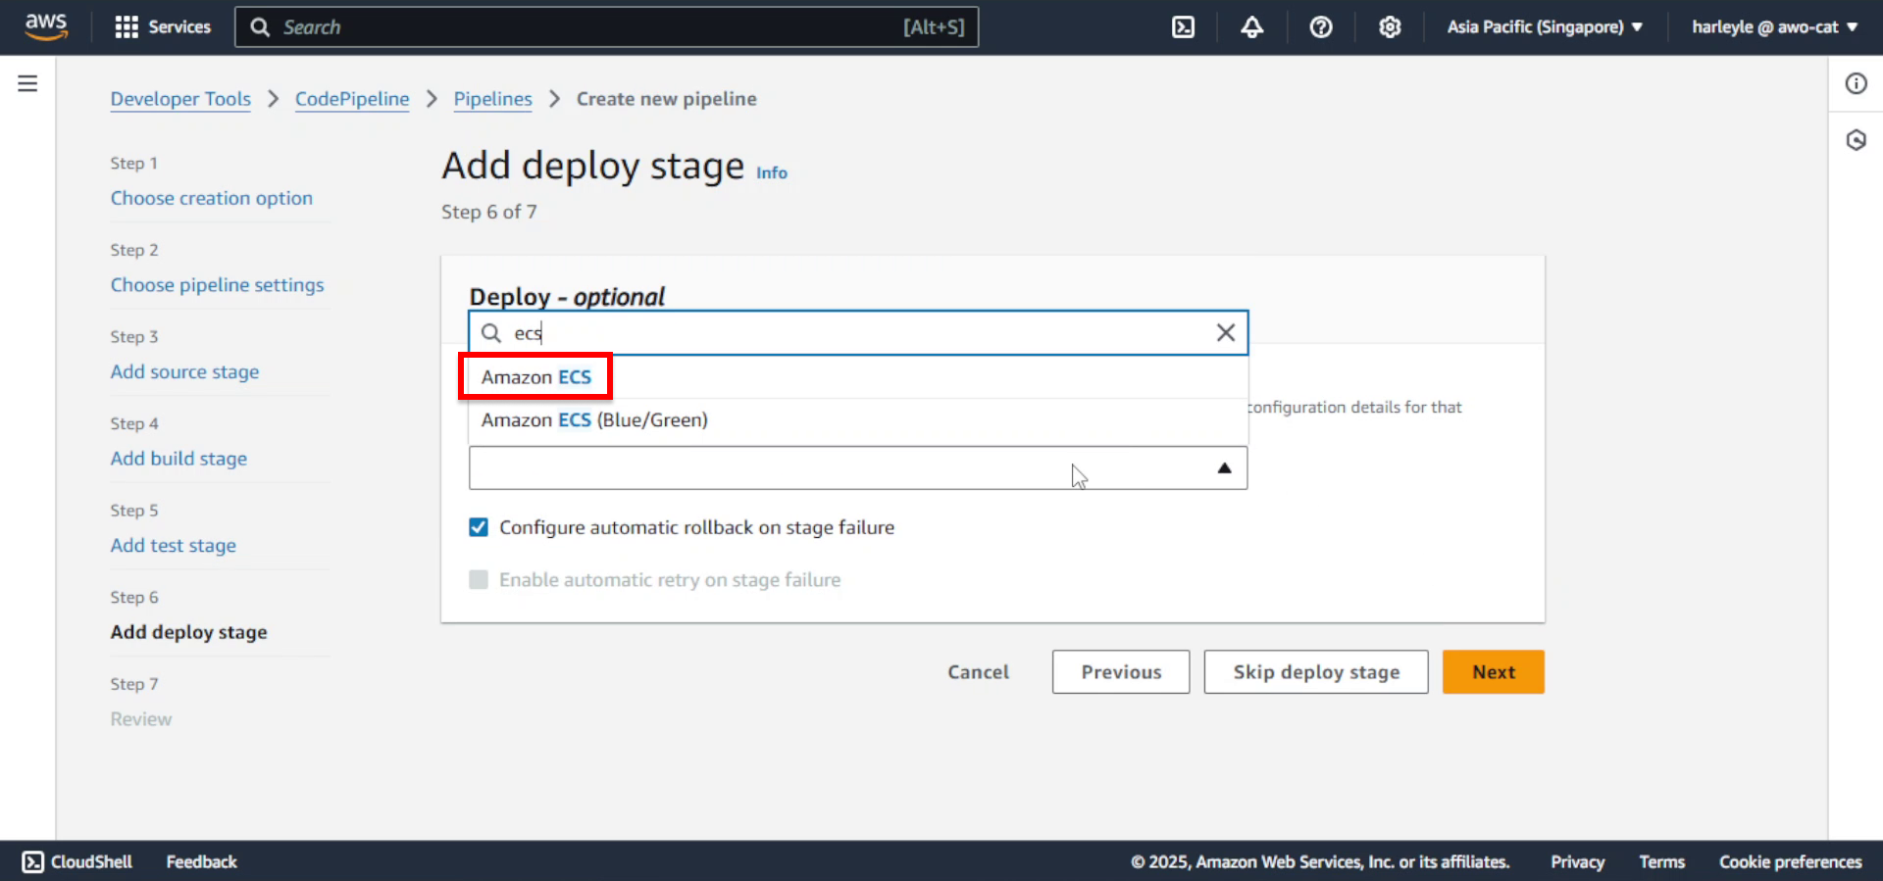Go to Add test stage step
1883x881 pixels.
point(173,546)
